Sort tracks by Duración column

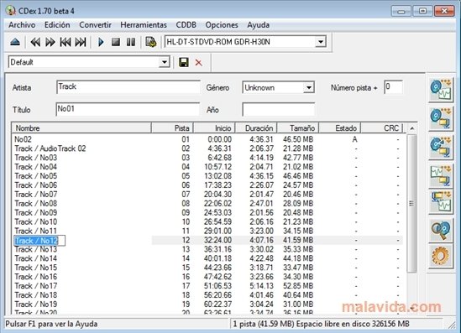(256, 128)
